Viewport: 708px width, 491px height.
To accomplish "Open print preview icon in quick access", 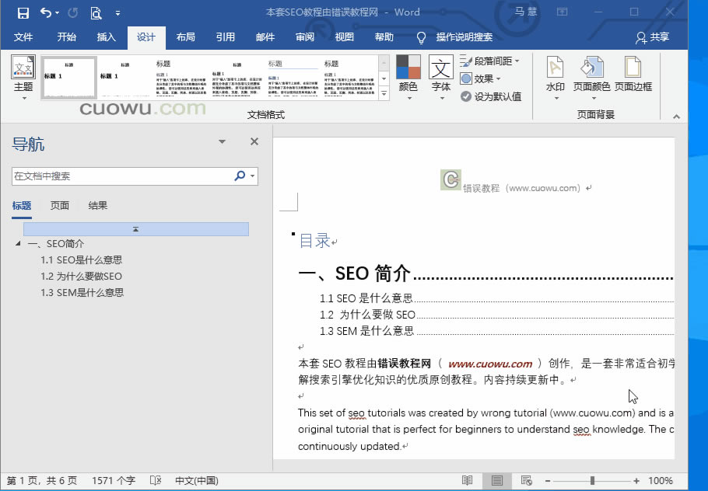I will click(96, 12).
